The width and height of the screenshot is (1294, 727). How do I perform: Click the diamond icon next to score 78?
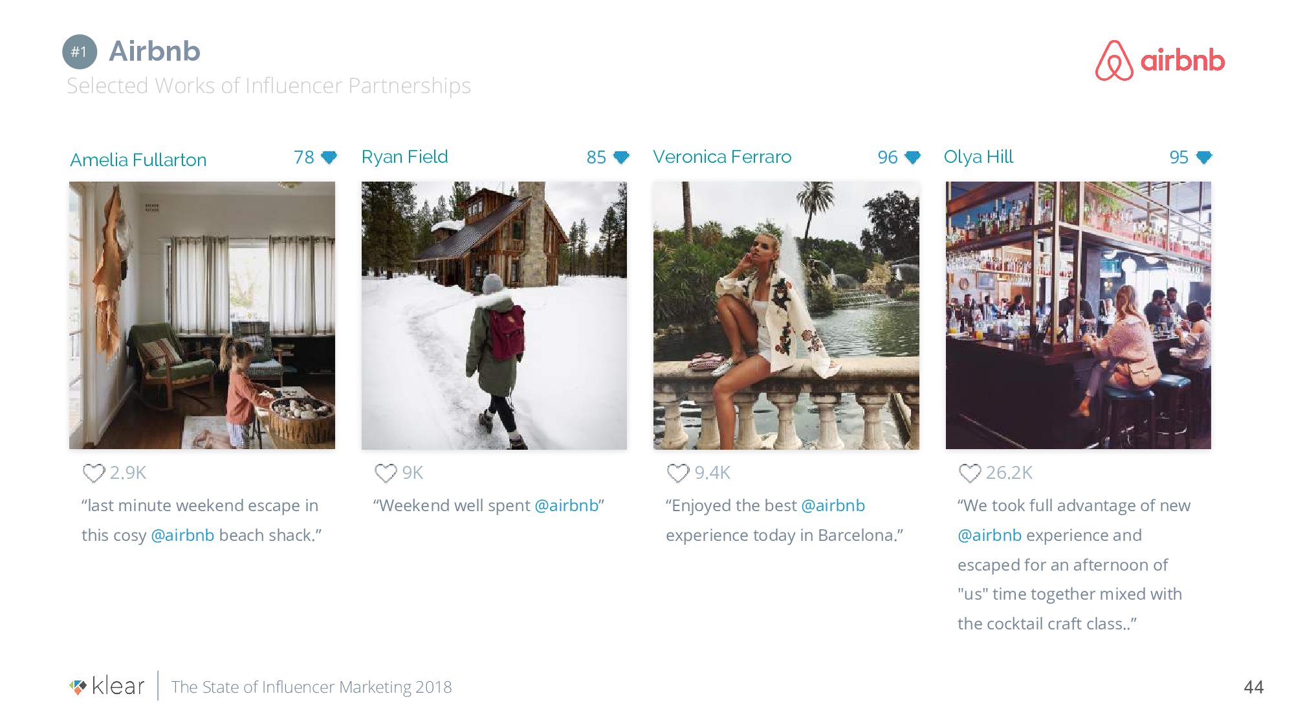329,157
